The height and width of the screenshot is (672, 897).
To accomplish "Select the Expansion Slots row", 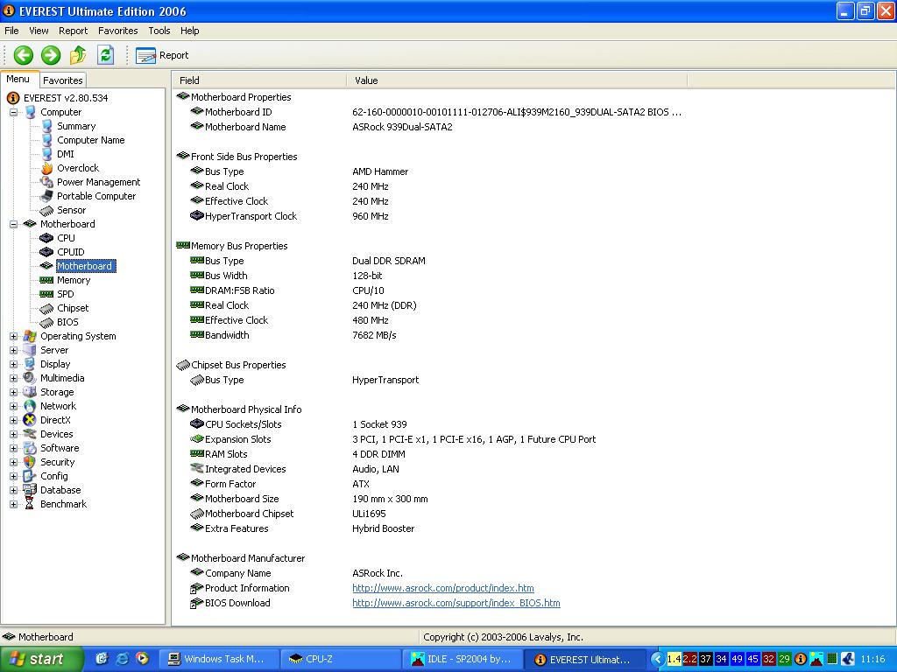I will [x=429, y=439].
